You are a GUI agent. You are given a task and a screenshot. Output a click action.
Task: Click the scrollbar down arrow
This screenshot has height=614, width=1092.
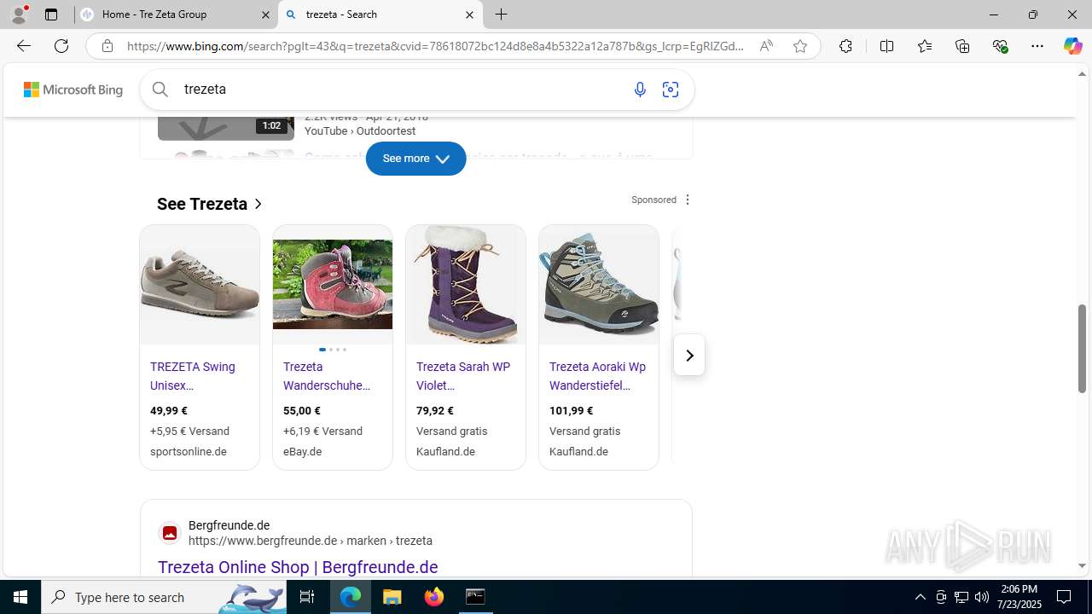tap(1083, 565)
